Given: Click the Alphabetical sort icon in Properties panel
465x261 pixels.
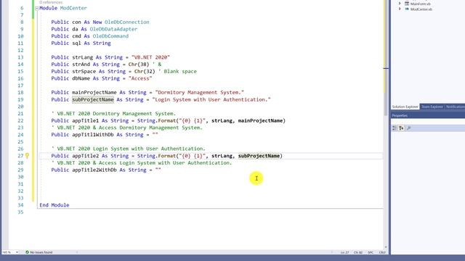Looking at the screenshot, I should pos(401,128).
